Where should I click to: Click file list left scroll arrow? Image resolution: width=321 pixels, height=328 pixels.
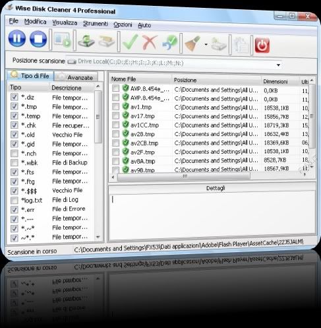click(x=113, y=177)
